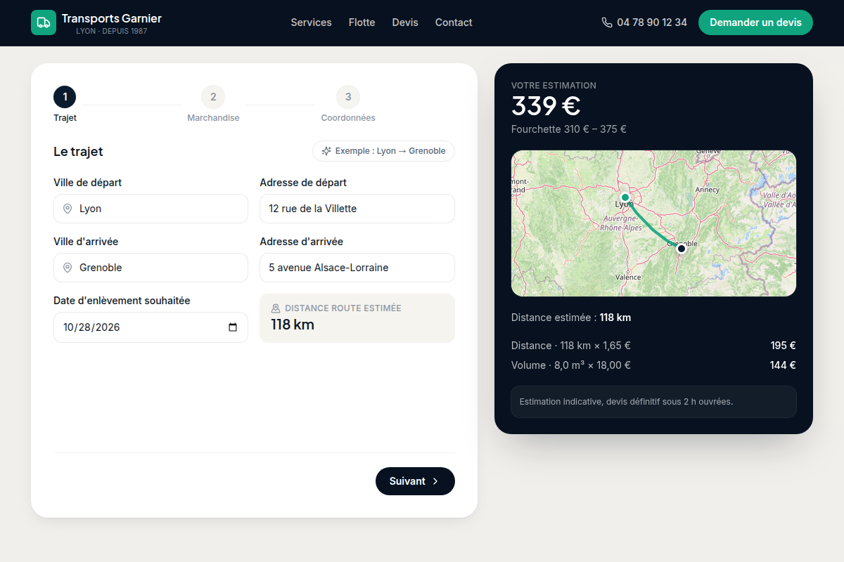
Task: Focus the Adresse d'arrivée field
Action: tap(357, 268)
